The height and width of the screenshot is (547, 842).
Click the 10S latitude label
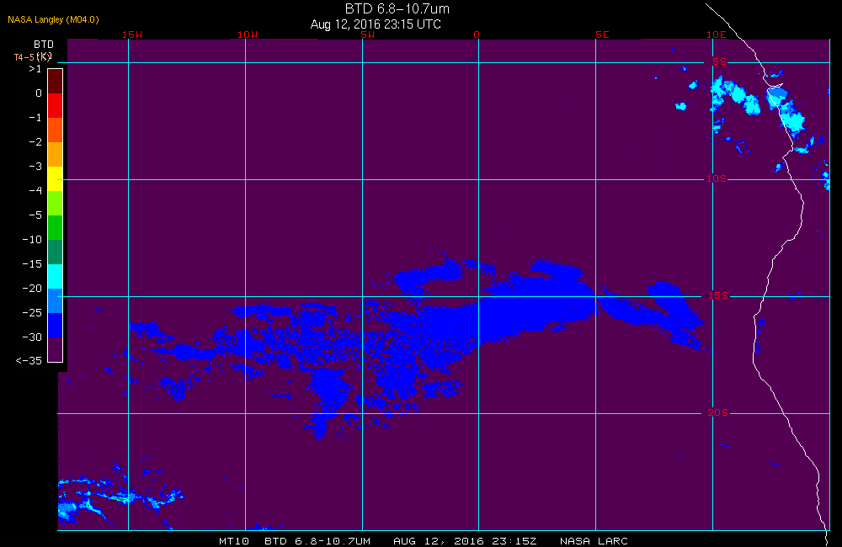pyautogui.click(x=717, y=178)
